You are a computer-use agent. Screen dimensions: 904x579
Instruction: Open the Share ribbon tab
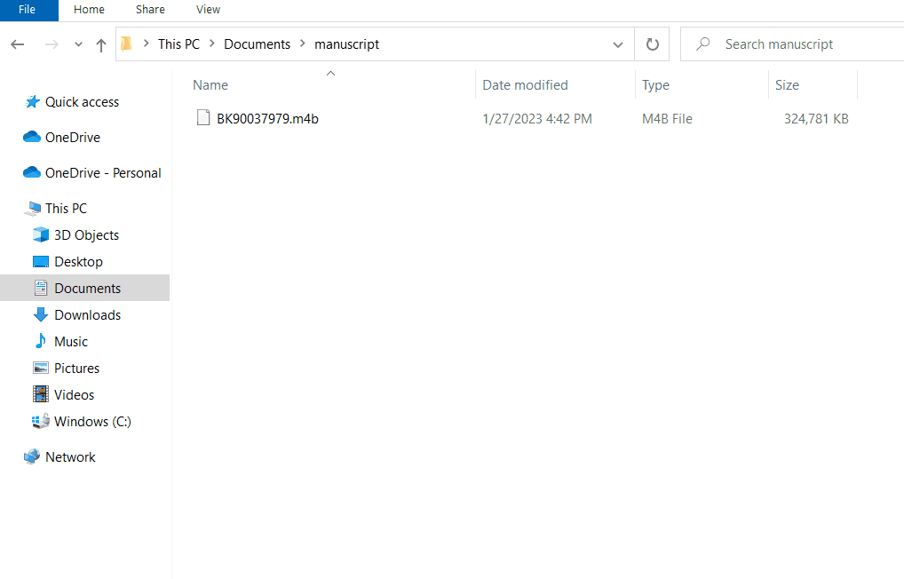click(150, 10)
